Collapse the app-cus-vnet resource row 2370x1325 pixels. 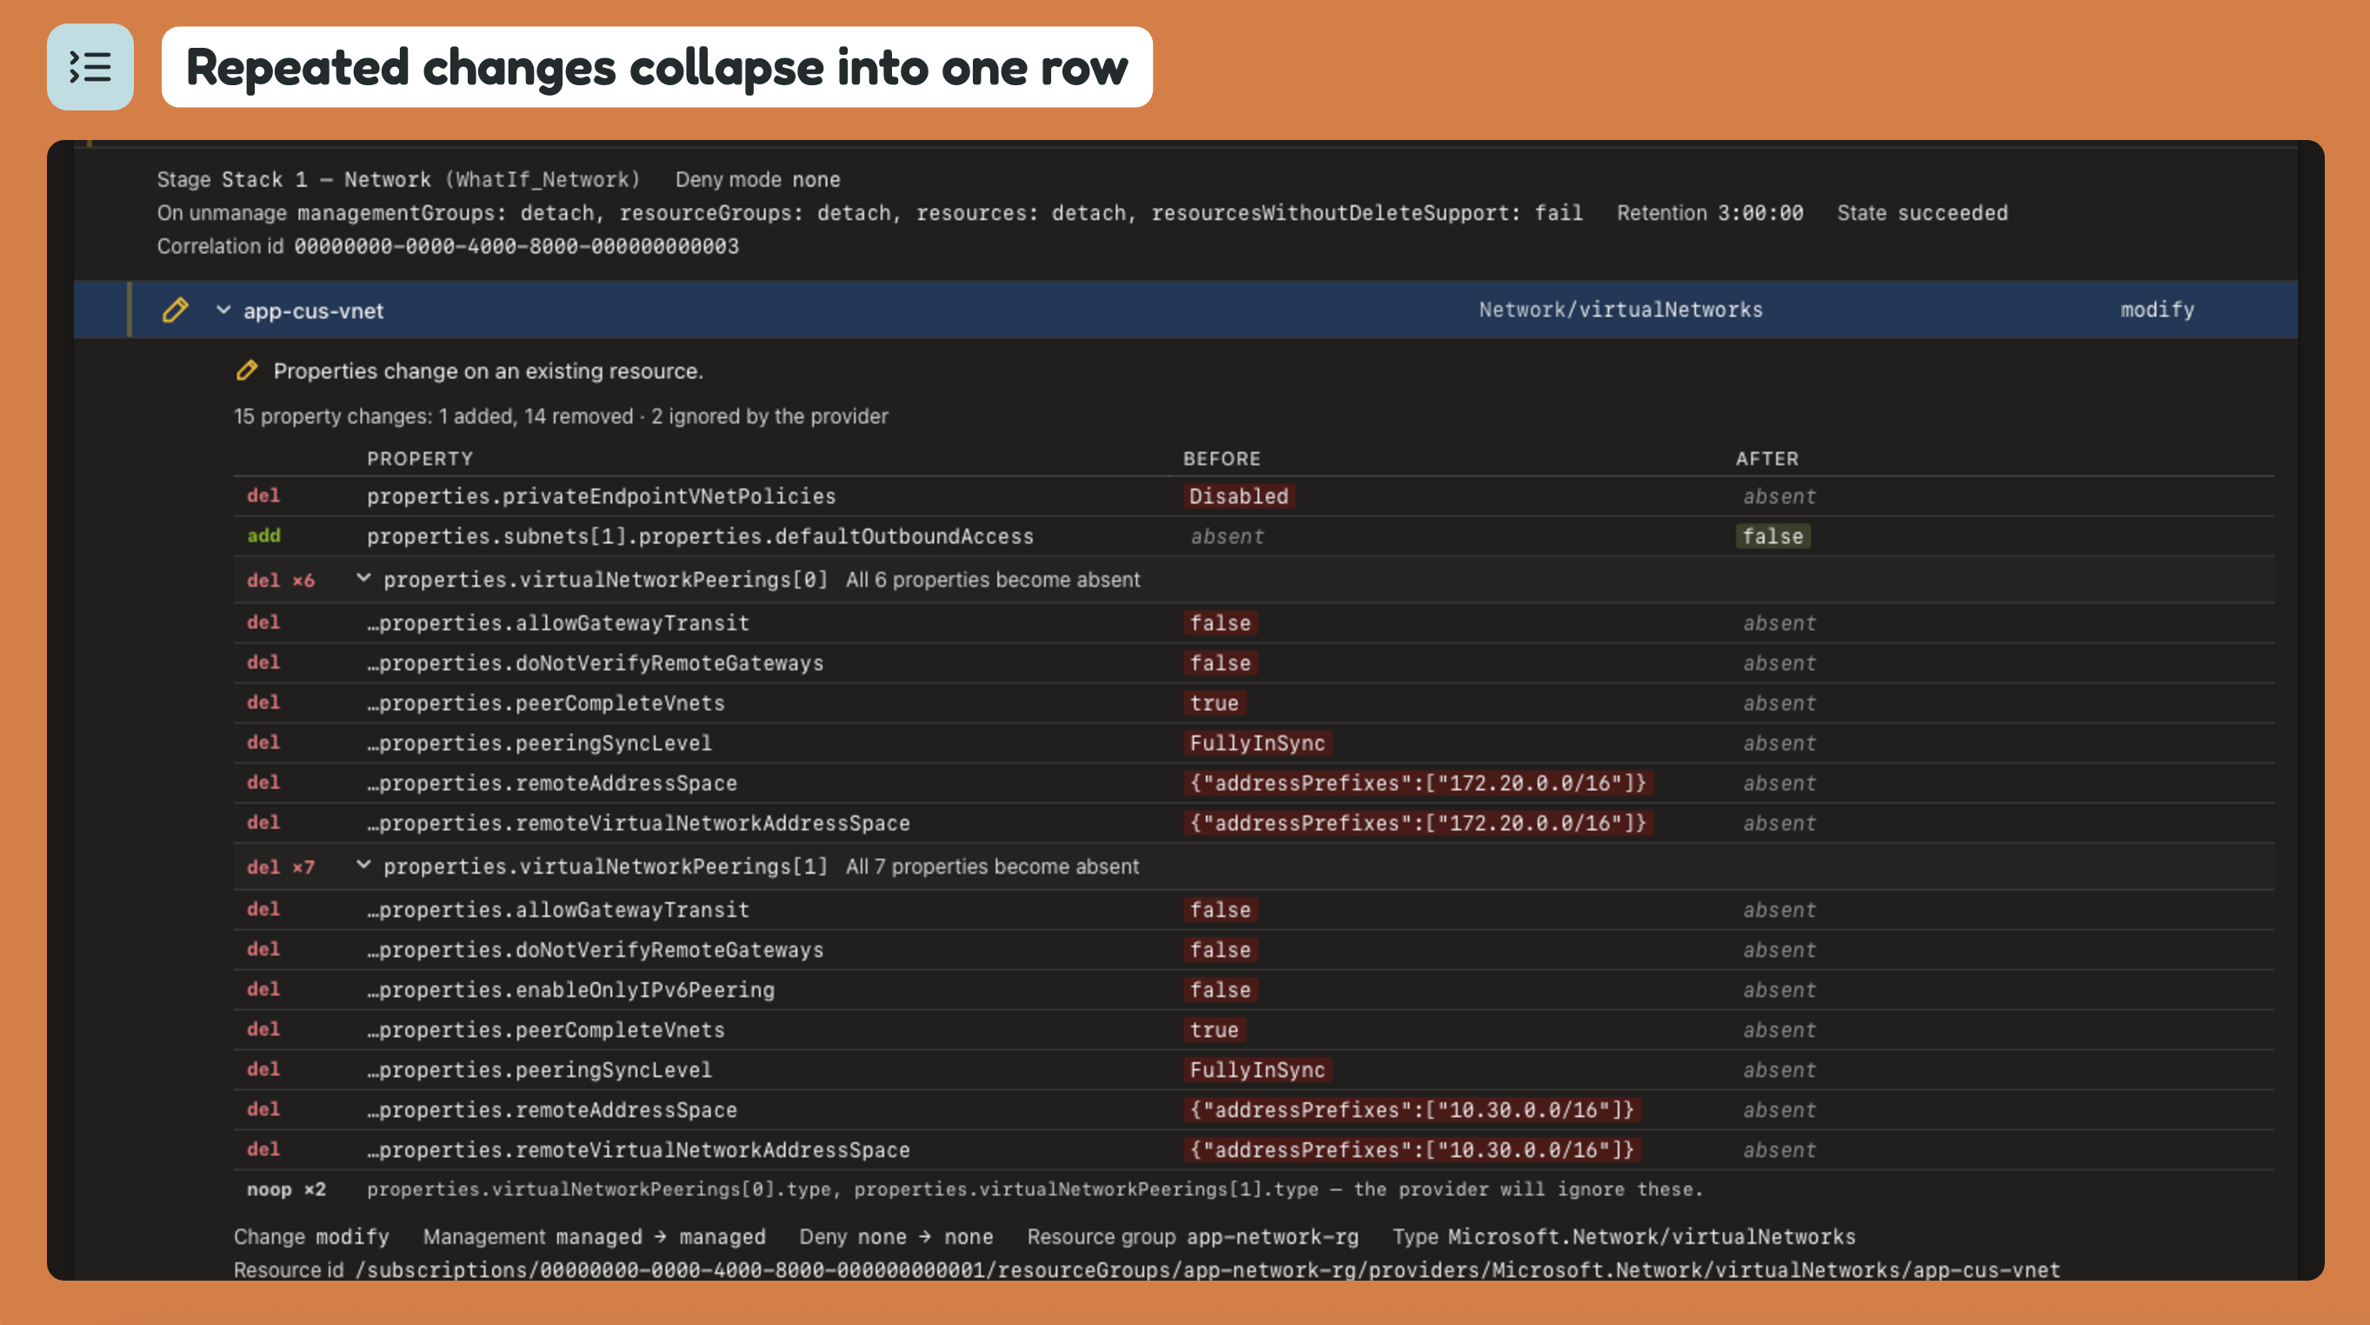coord(223,310)
